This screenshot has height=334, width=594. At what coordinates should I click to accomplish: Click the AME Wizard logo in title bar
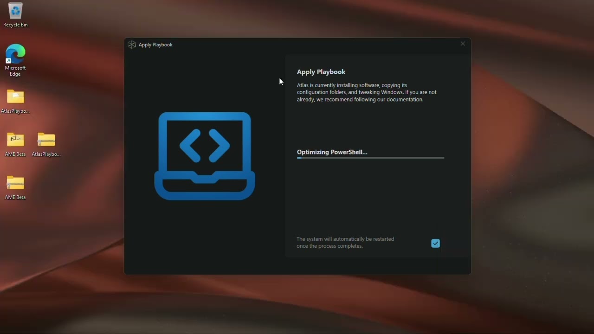click(132, 45)
